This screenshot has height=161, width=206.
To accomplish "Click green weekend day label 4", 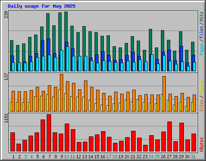I will (x=31, y=157).
